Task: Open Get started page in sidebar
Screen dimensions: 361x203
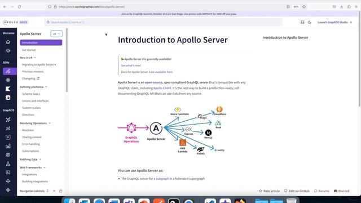Action: click(29, 50)
